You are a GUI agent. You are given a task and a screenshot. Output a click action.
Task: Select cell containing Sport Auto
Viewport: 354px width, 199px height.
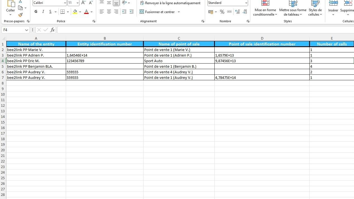coord(179,61)
